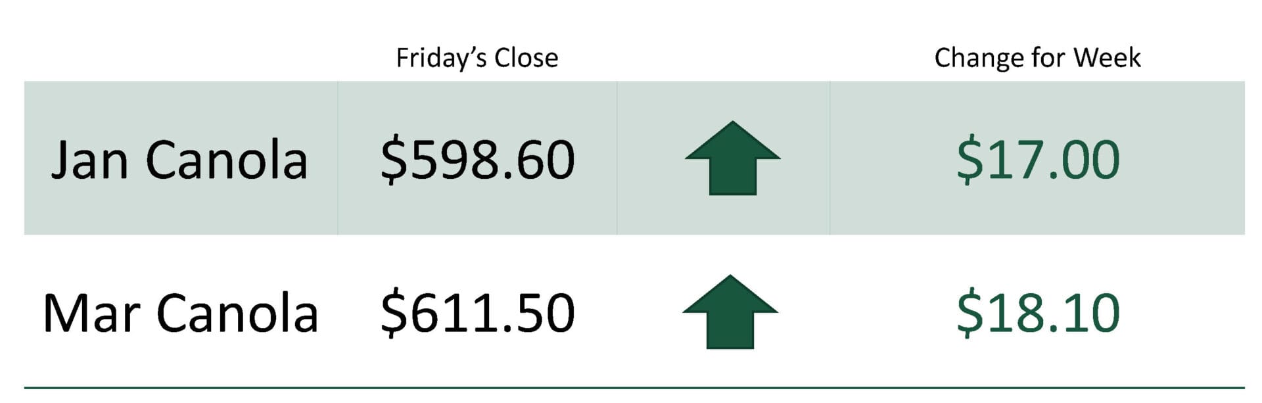Viewport: 1262px width, 403px height.
Task: Select the Change for Week column header
Action: (x=1037, y=58)
